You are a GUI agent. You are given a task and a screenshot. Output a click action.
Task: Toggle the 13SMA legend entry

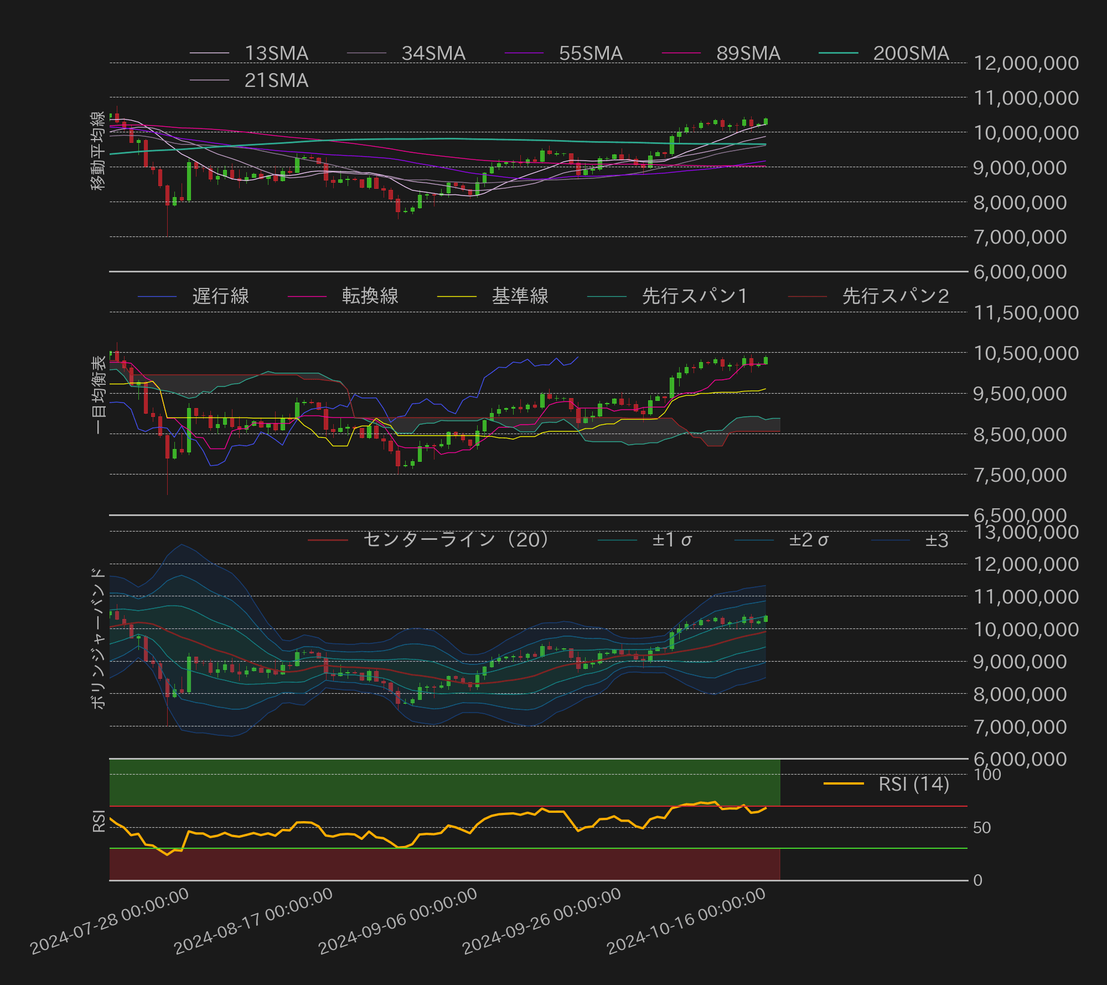click(x=208, y=54)
